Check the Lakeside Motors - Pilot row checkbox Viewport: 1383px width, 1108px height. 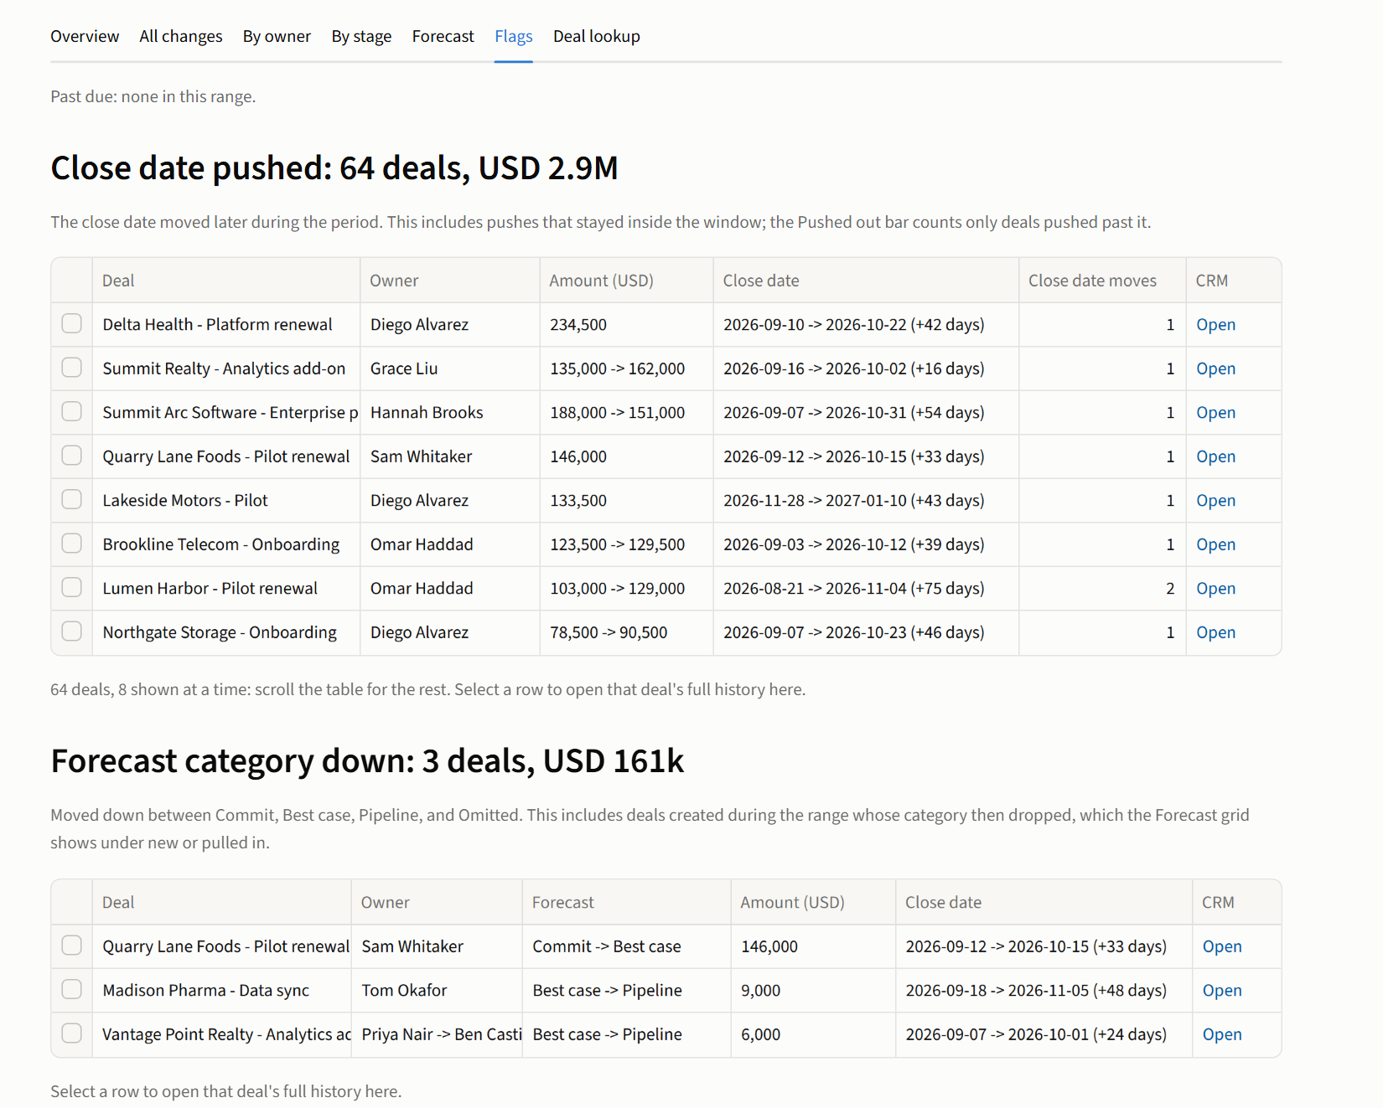(x=72, y=499)
